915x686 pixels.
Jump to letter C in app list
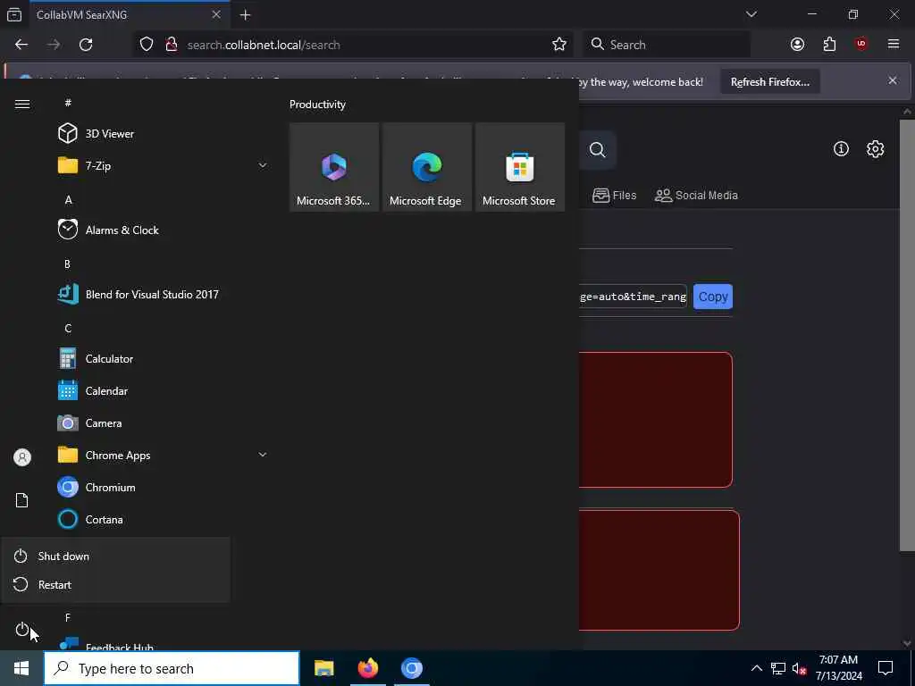click(68, 328)
